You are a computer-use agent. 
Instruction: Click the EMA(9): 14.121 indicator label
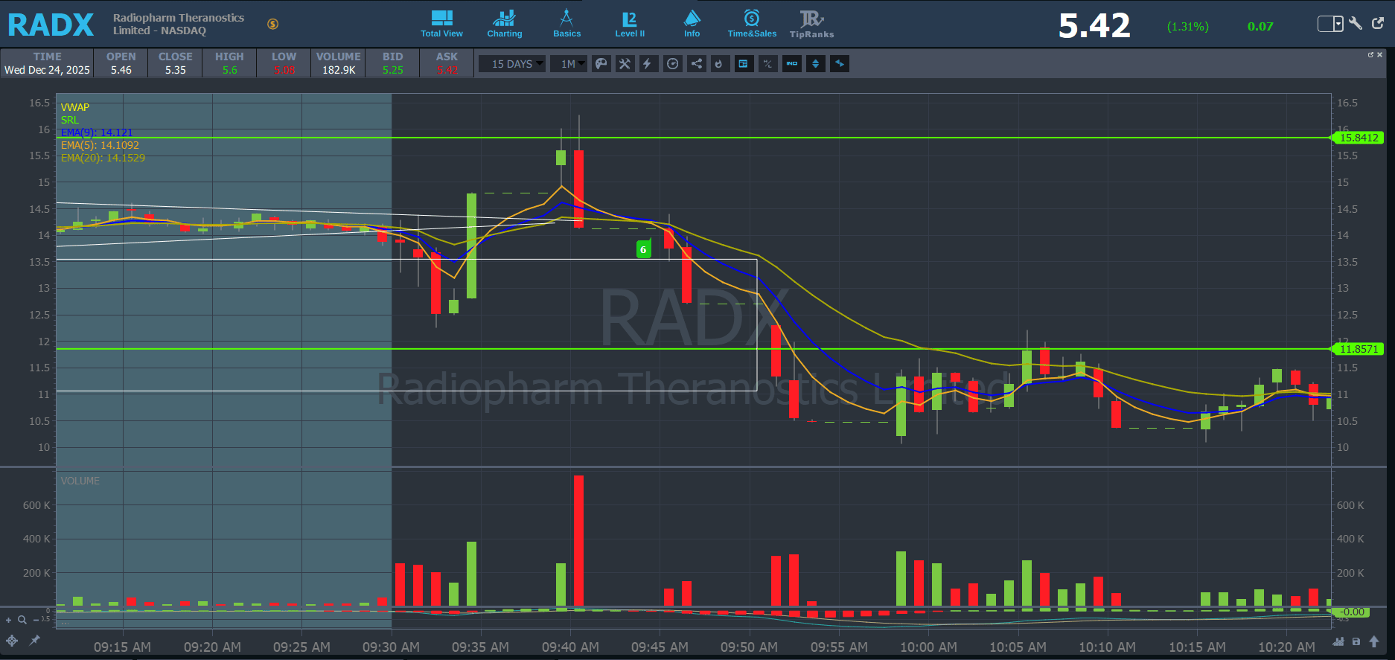coord(97,132)
